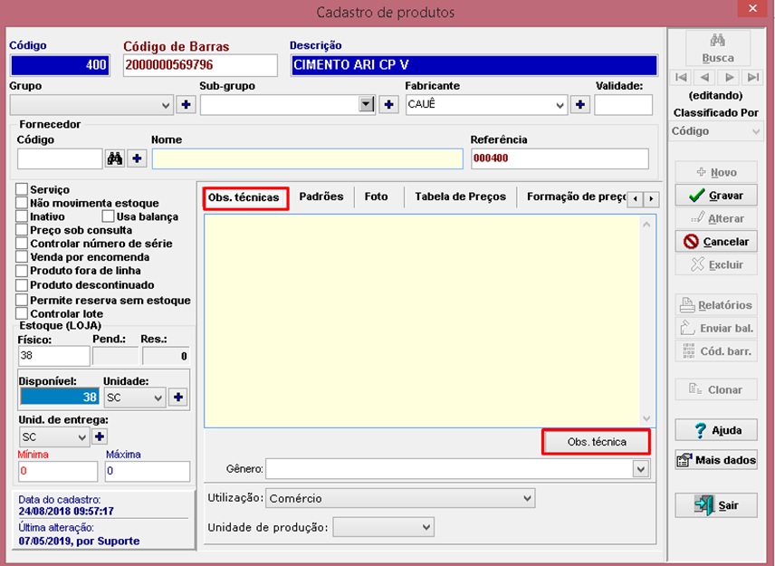The height and width of the screenshot is (566, 775).
Task: Search Fornecedor with binoculars icon
Action: [x=115, y=158]
